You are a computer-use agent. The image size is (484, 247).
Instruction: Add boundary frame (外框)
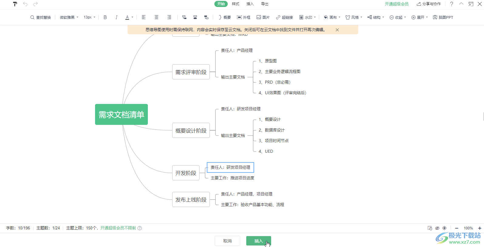coord(244,17)
